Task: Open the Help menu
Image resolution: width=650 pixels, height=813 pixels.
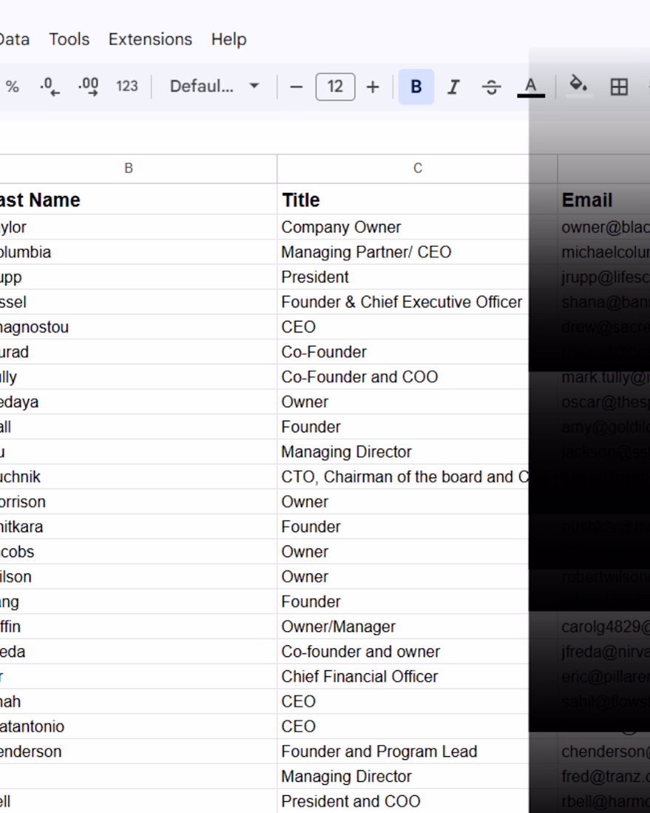Action: coord(228,39)
